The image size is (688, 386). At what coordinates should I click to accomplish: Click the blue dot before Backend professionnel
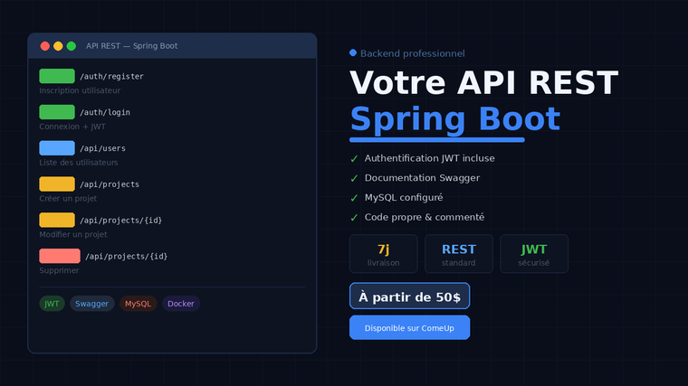pyautogui.click(x=353, y=53)
